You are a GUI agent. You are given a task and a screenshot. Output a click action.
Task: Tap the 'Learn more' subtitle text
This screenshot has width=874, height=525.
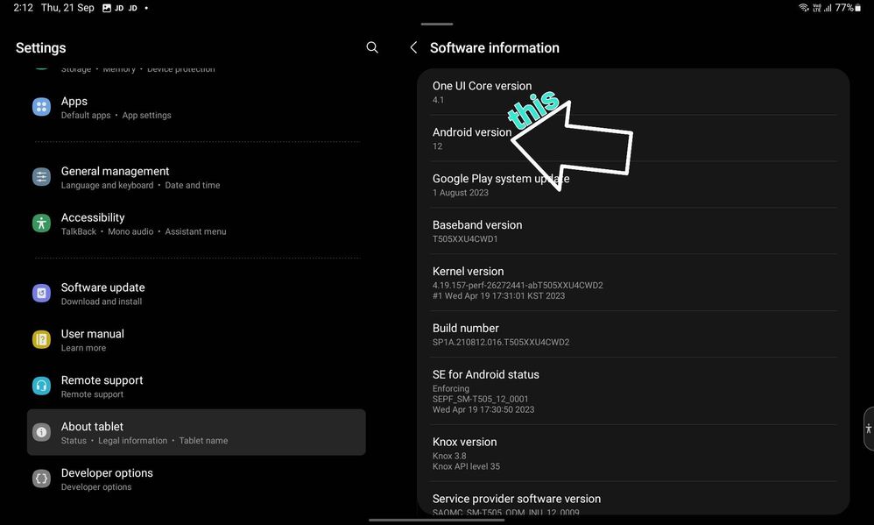83,348
